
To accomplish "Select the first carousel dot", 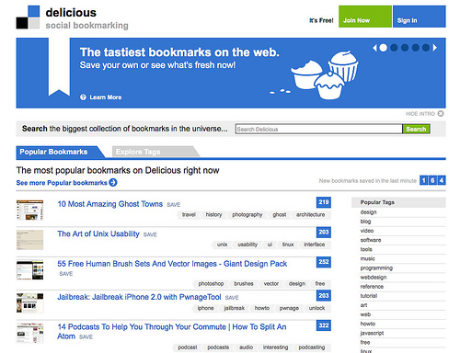I will pyautogui.click(x=384, y=48).
